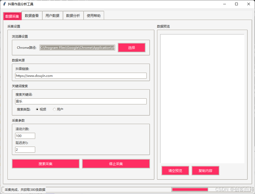Switch to the 数据采集 tab
The height and width of the screenshot is (194, 255).
pos(12,16)
